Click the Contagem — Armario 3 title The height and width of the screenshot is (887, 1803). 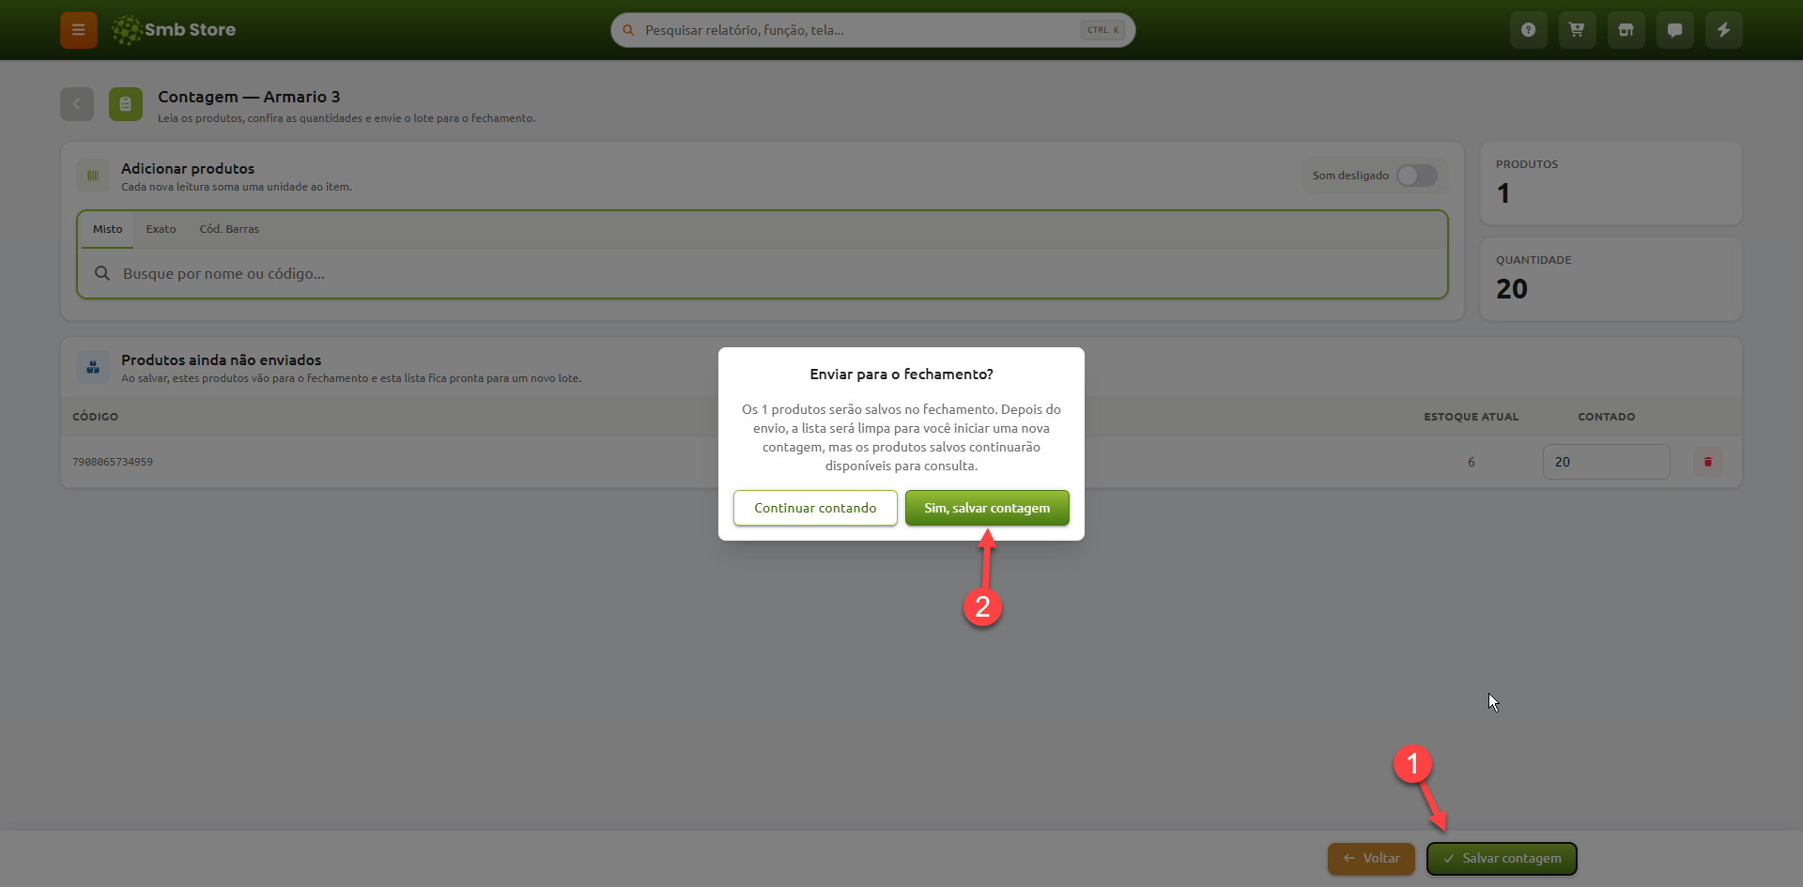point(249,97)
